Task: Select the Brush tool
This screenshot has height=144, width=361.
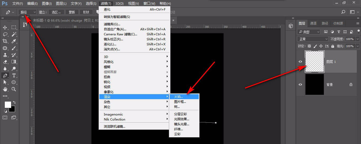Action: point(14,48)
